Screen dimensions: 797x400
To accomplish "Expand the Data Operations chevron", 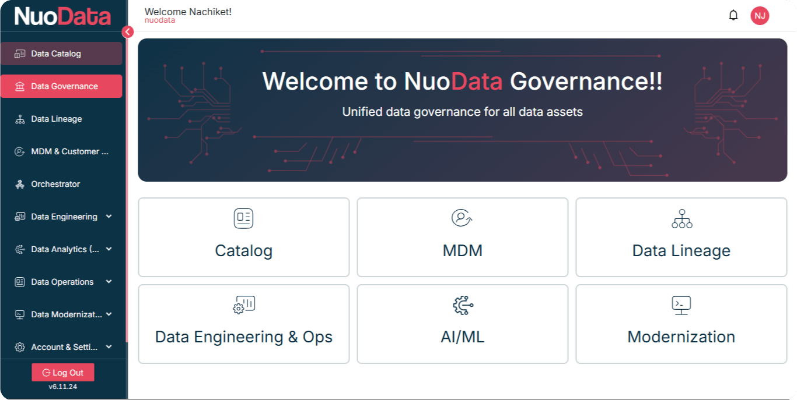I will coord(109,282).
